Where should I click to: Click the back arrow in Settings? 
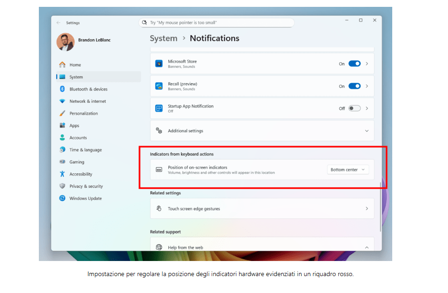pos(58,23)
